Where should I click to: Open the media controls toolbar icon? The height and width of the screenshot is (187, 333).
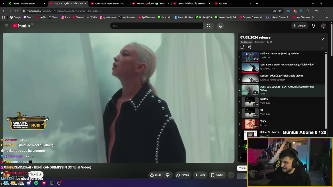pyautogui.click(x=316, y=11)
